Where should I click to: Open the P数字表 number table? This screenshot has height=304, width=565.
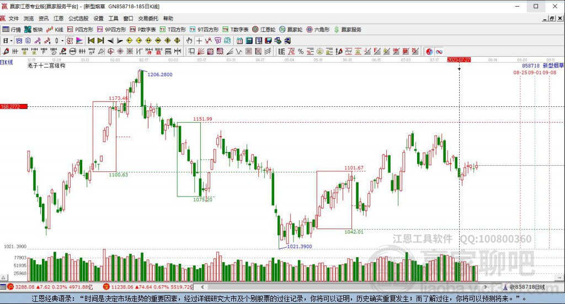[143, 30]
